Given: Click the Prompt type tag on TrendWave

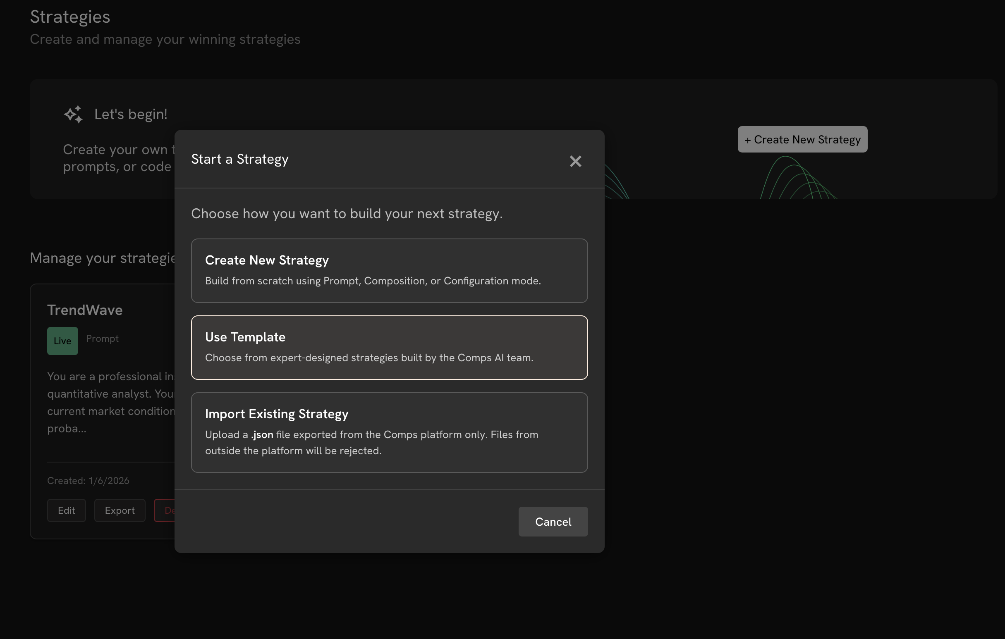Looking at the screenshot, I should pyautogui.click(x=102, y=338).
